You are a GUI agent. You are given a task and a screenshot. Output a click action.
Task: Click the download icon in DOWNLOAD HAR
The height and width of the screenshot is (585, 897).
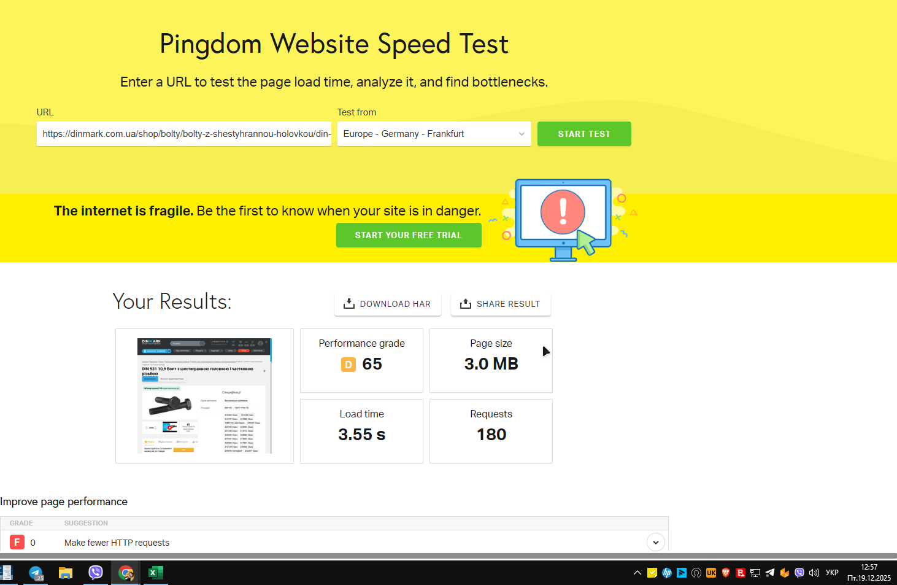[349, 304]
